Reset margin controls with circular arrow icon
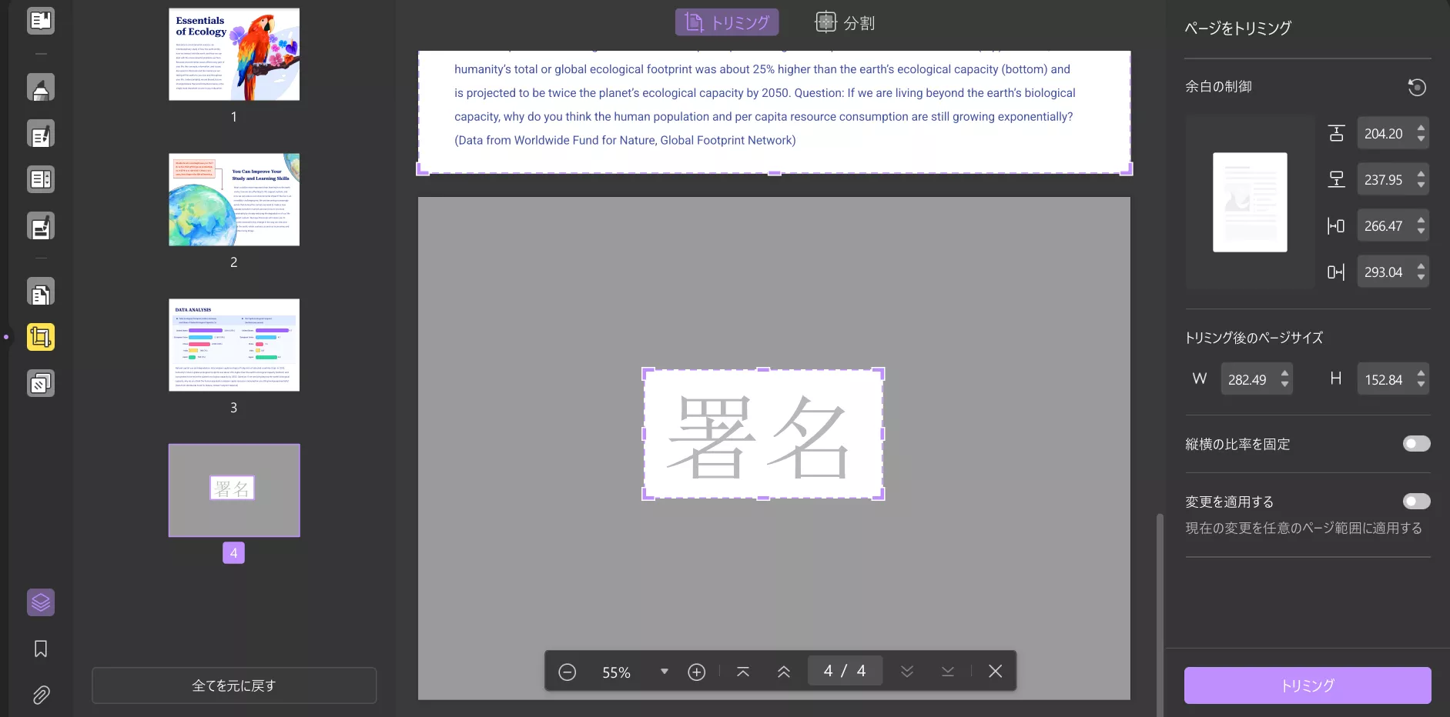1450x717 pixels. pos(1417,87)
